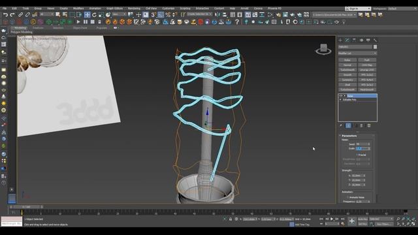Toggle Show End Result in modifier stack

coord(348,125)
